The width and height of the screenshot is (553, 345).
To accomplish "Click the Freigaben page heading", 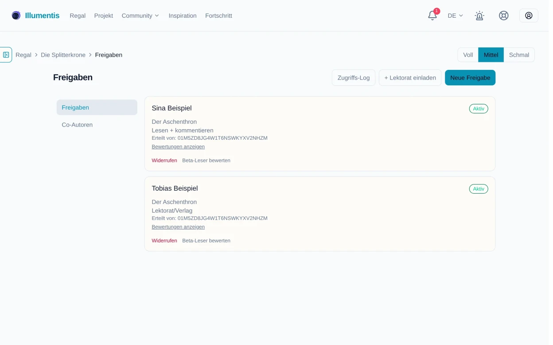I will [x=73, y=77].
